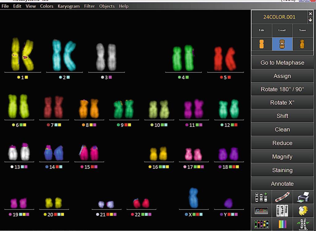Click the chromosome swap icon with green arrows
Screen dimensions: 316x231
coord(303,224)
